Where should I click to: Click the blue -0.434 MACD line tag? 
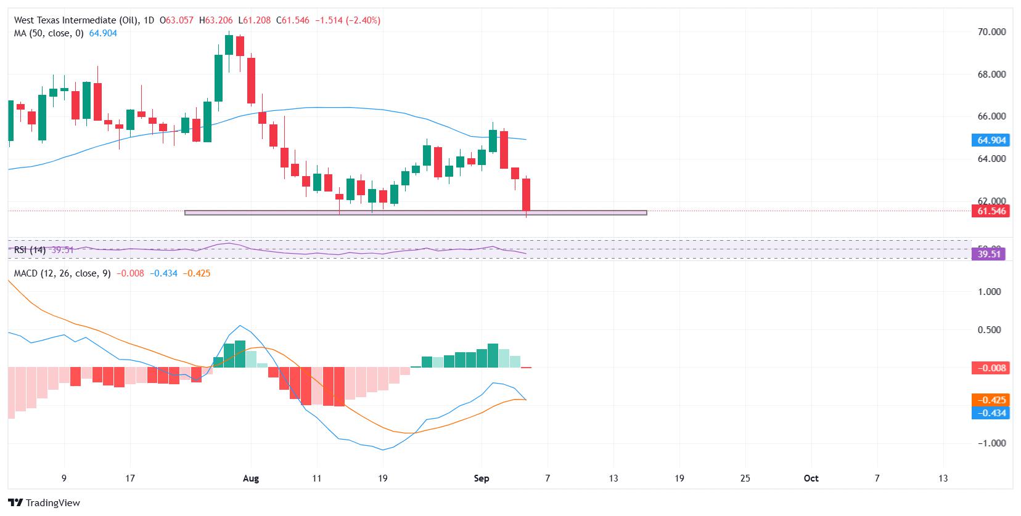[x=991, y=413]
